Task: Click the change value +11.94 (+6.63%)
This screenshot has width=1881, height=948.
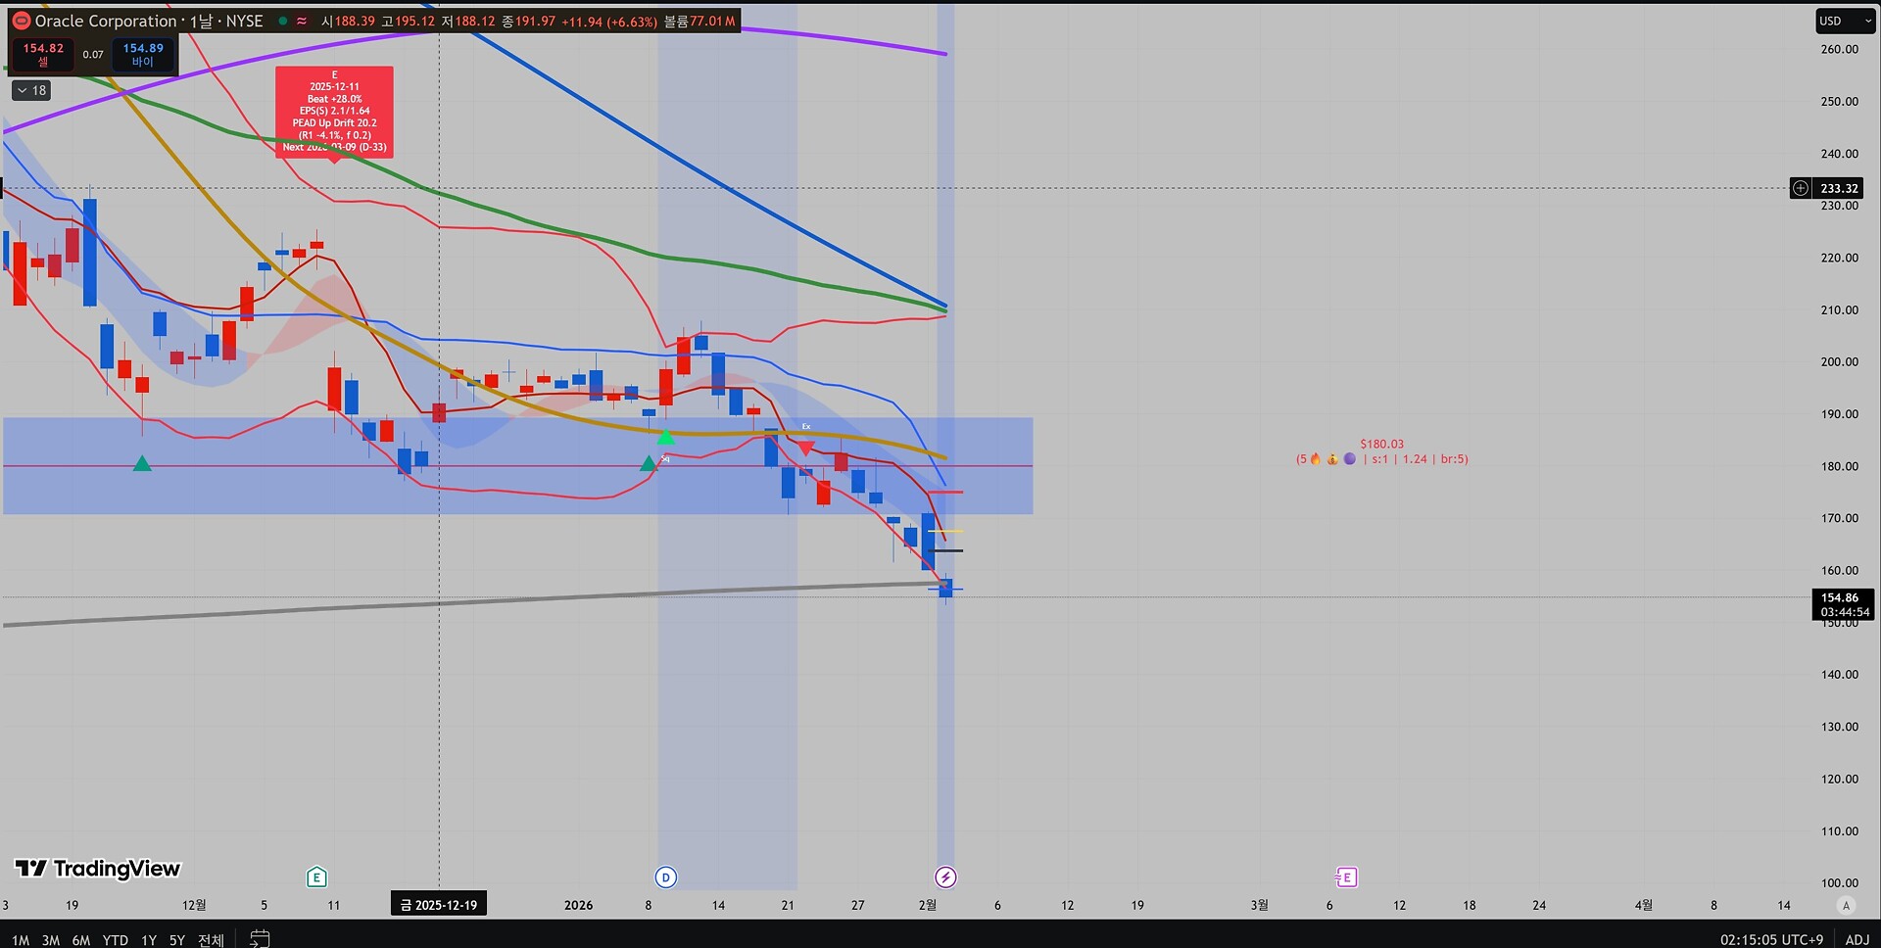Action: pos(609,21)
